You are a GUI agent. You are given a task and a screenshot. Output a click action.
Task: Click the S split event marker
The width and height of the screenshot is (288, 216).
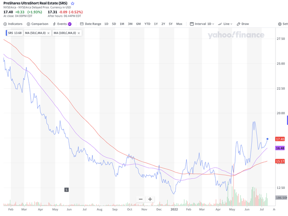point(66,190)
